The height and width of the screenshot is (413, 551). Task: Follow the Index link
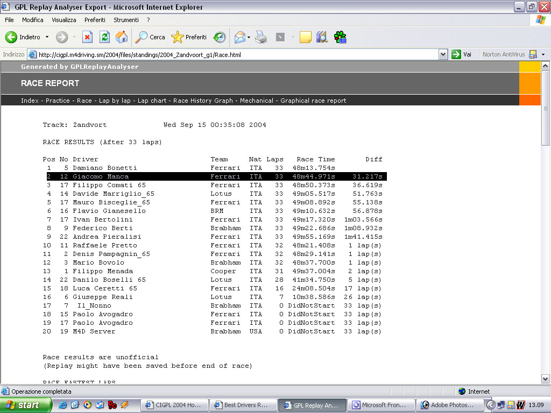pos(30,101)
